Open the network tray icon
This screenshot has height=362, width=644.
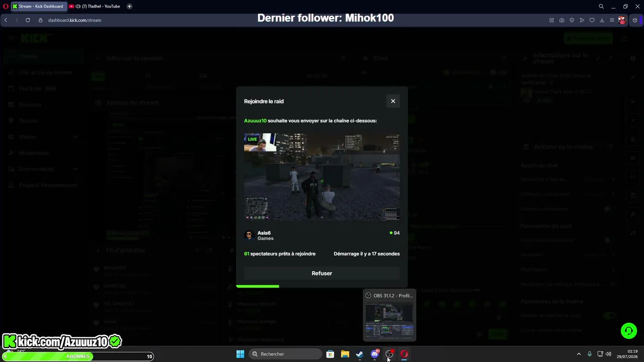click(600, 354)
